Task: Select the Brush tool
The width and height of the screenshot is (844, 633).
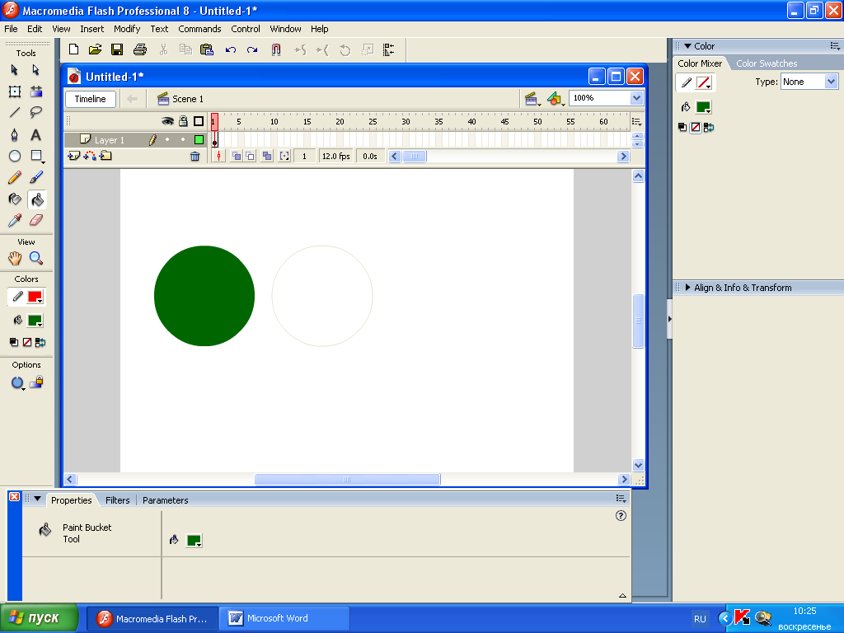Action: 36,178
